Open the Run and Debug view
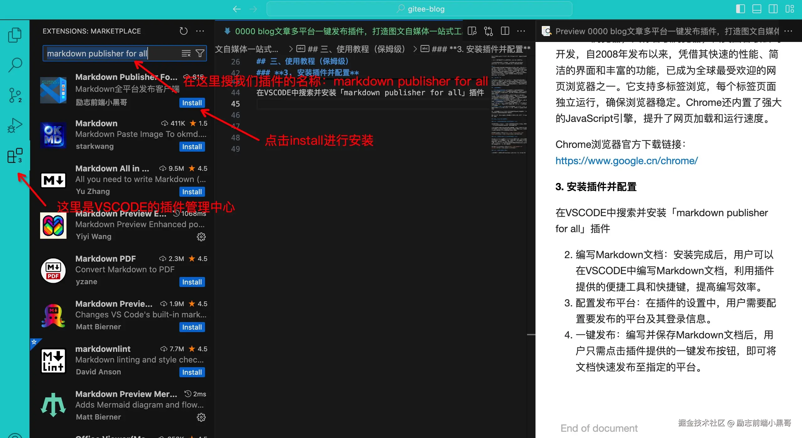This screenshot has height=438, width=802. click(15, 124)
